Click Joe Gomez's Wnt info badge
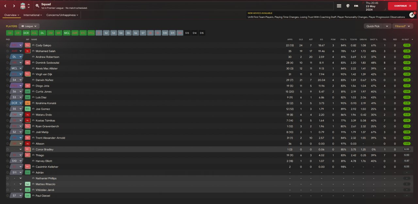This screenshot has width=418, height=204. (x=28, y=109)
